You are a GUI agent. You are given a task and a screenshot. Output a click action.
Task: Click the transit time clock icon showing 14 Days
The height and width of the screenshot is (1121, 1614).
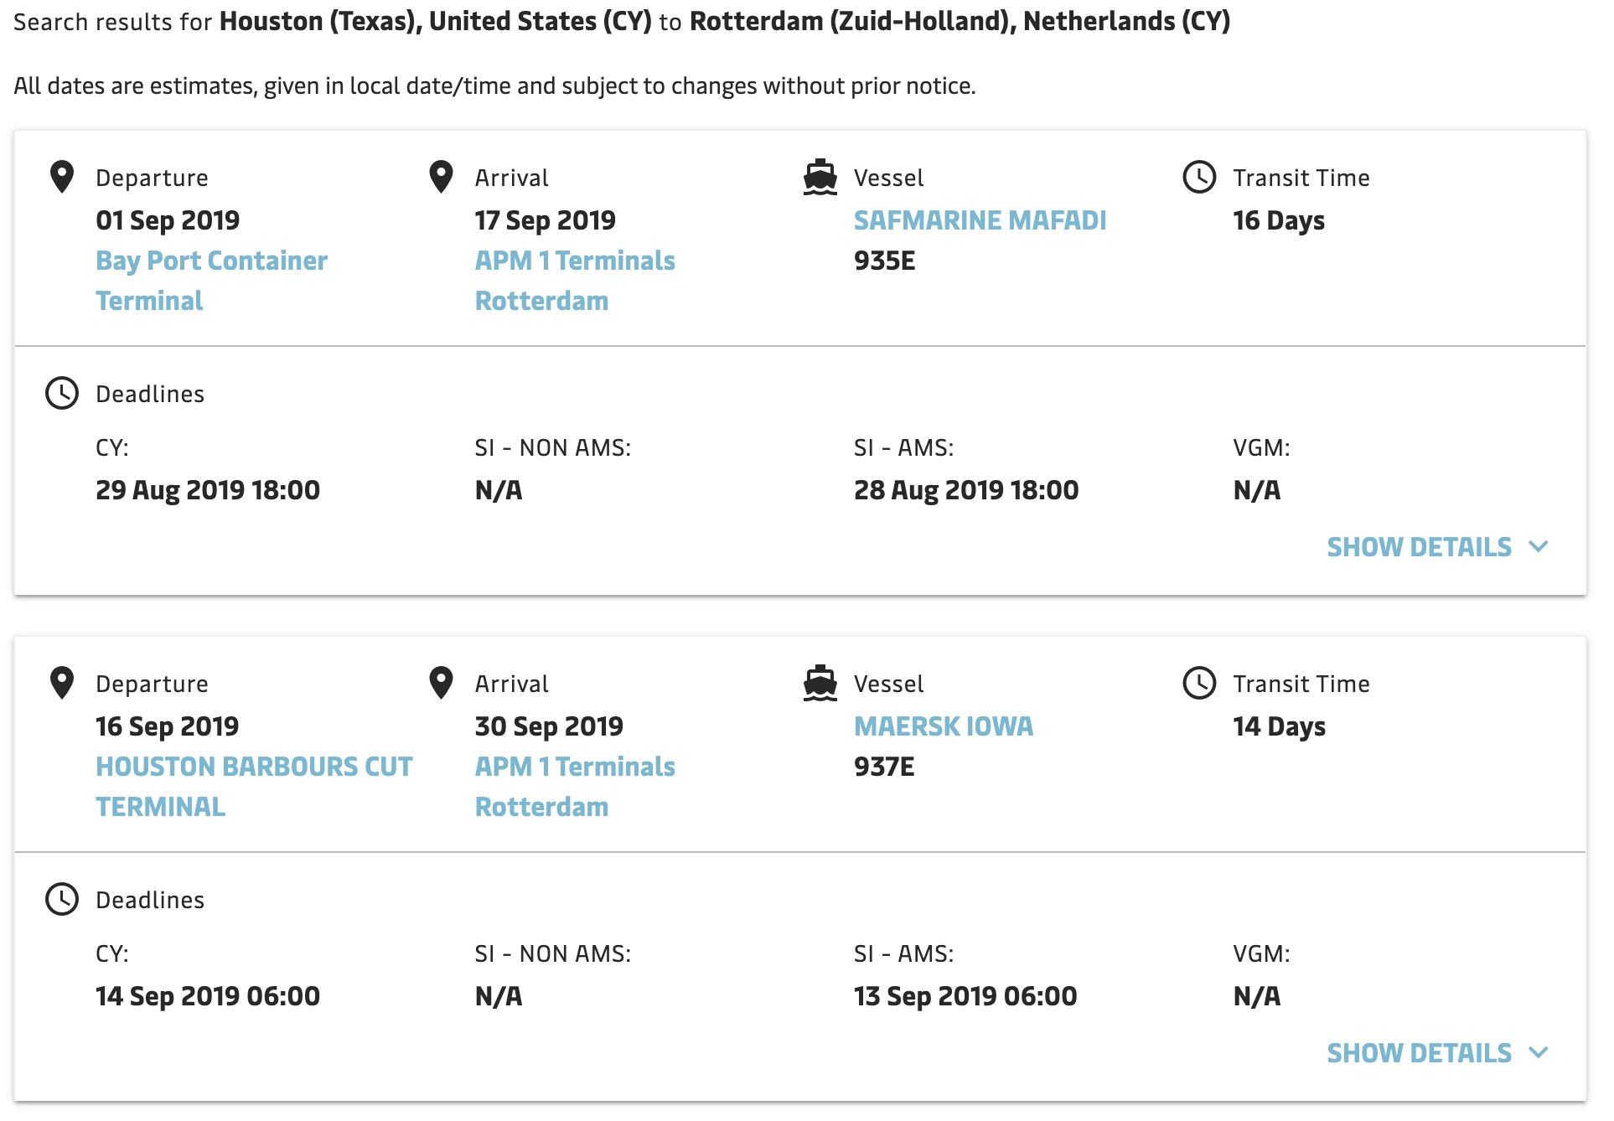click(x=1199, y=683)
